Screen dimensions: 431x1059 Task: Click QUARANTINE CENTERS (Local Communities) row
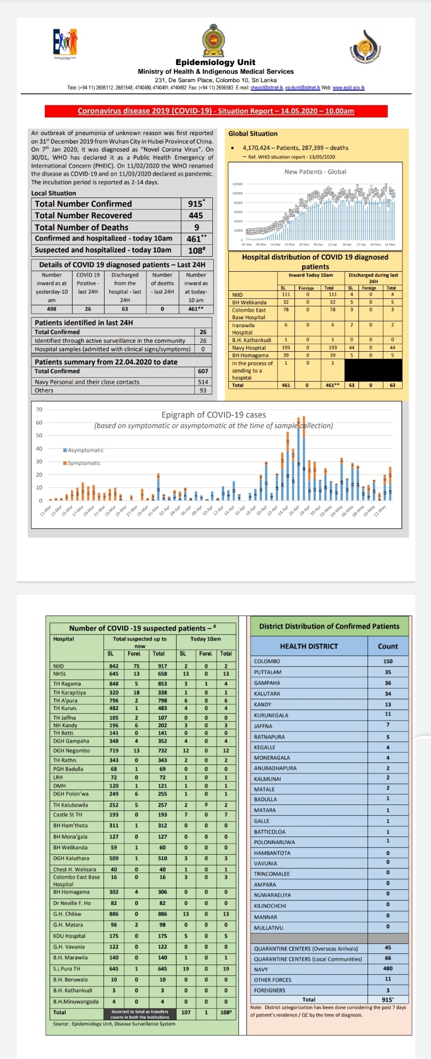[329, 959]
